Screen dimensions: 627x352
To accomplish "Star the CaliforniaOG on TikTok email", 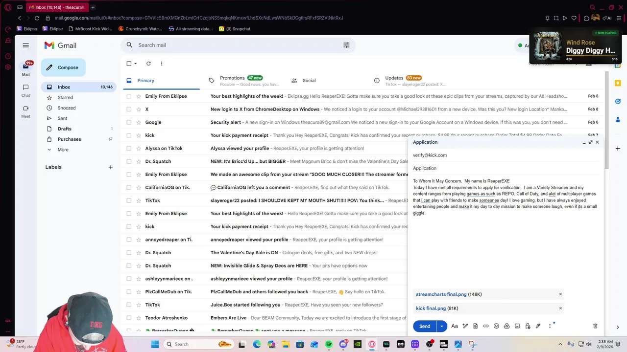I will point(138,188).
